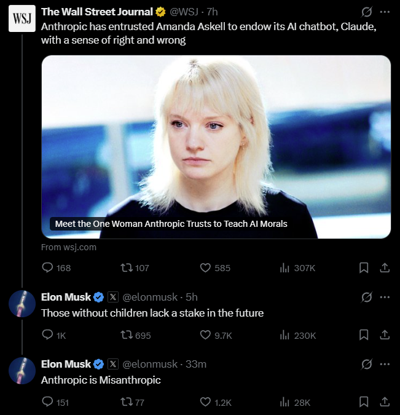Open more menu on 33m Musk post
This screenshot has height=415, width=400.
(385, 364)
